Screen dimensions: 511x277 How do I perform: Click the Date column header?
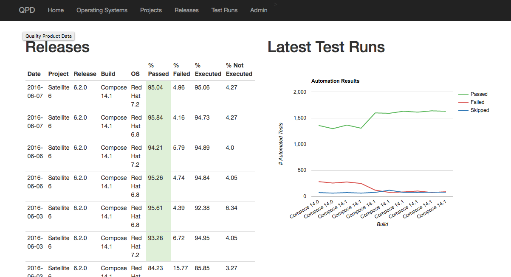coord(34,74)
